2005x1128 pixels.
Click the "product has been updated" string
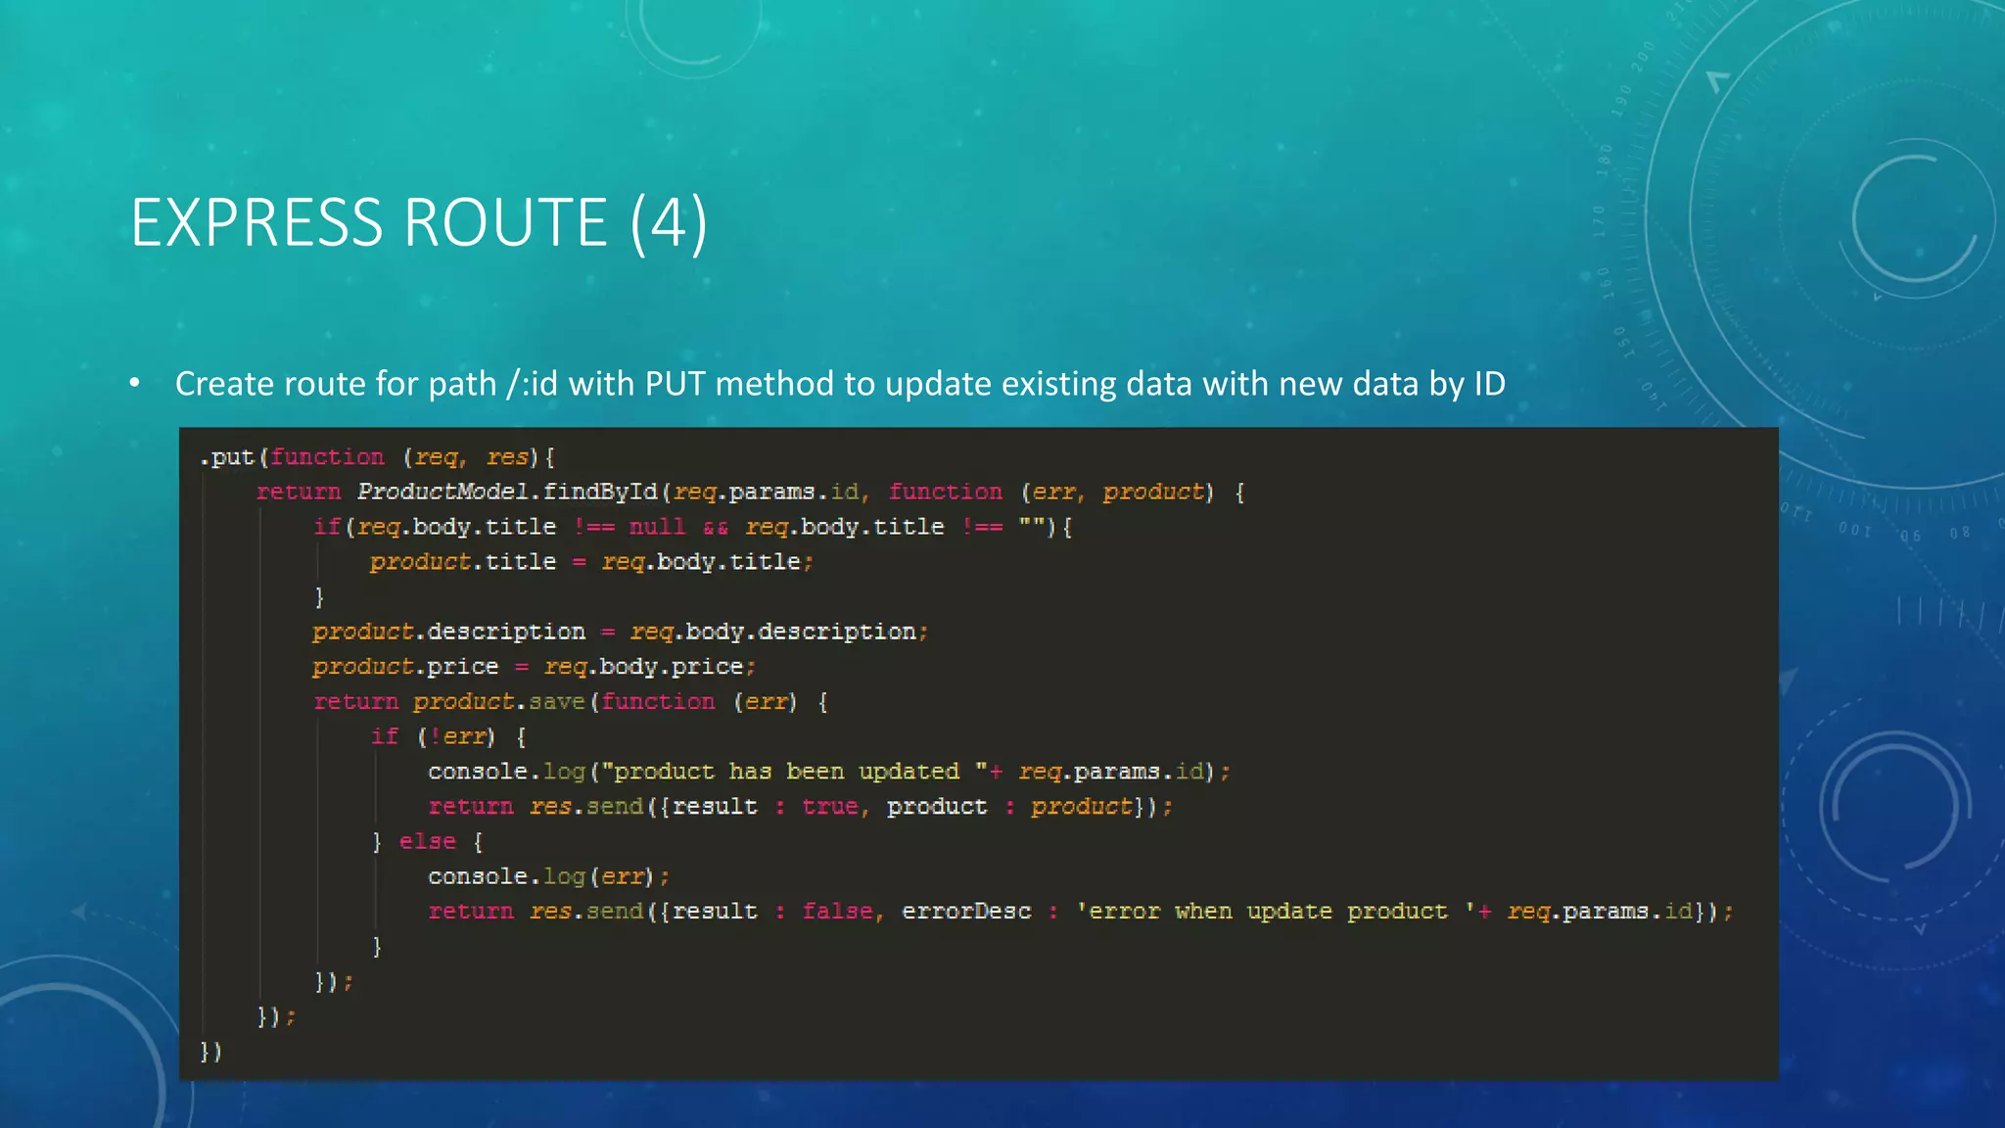pyautogui.click(x=793, y=772)
